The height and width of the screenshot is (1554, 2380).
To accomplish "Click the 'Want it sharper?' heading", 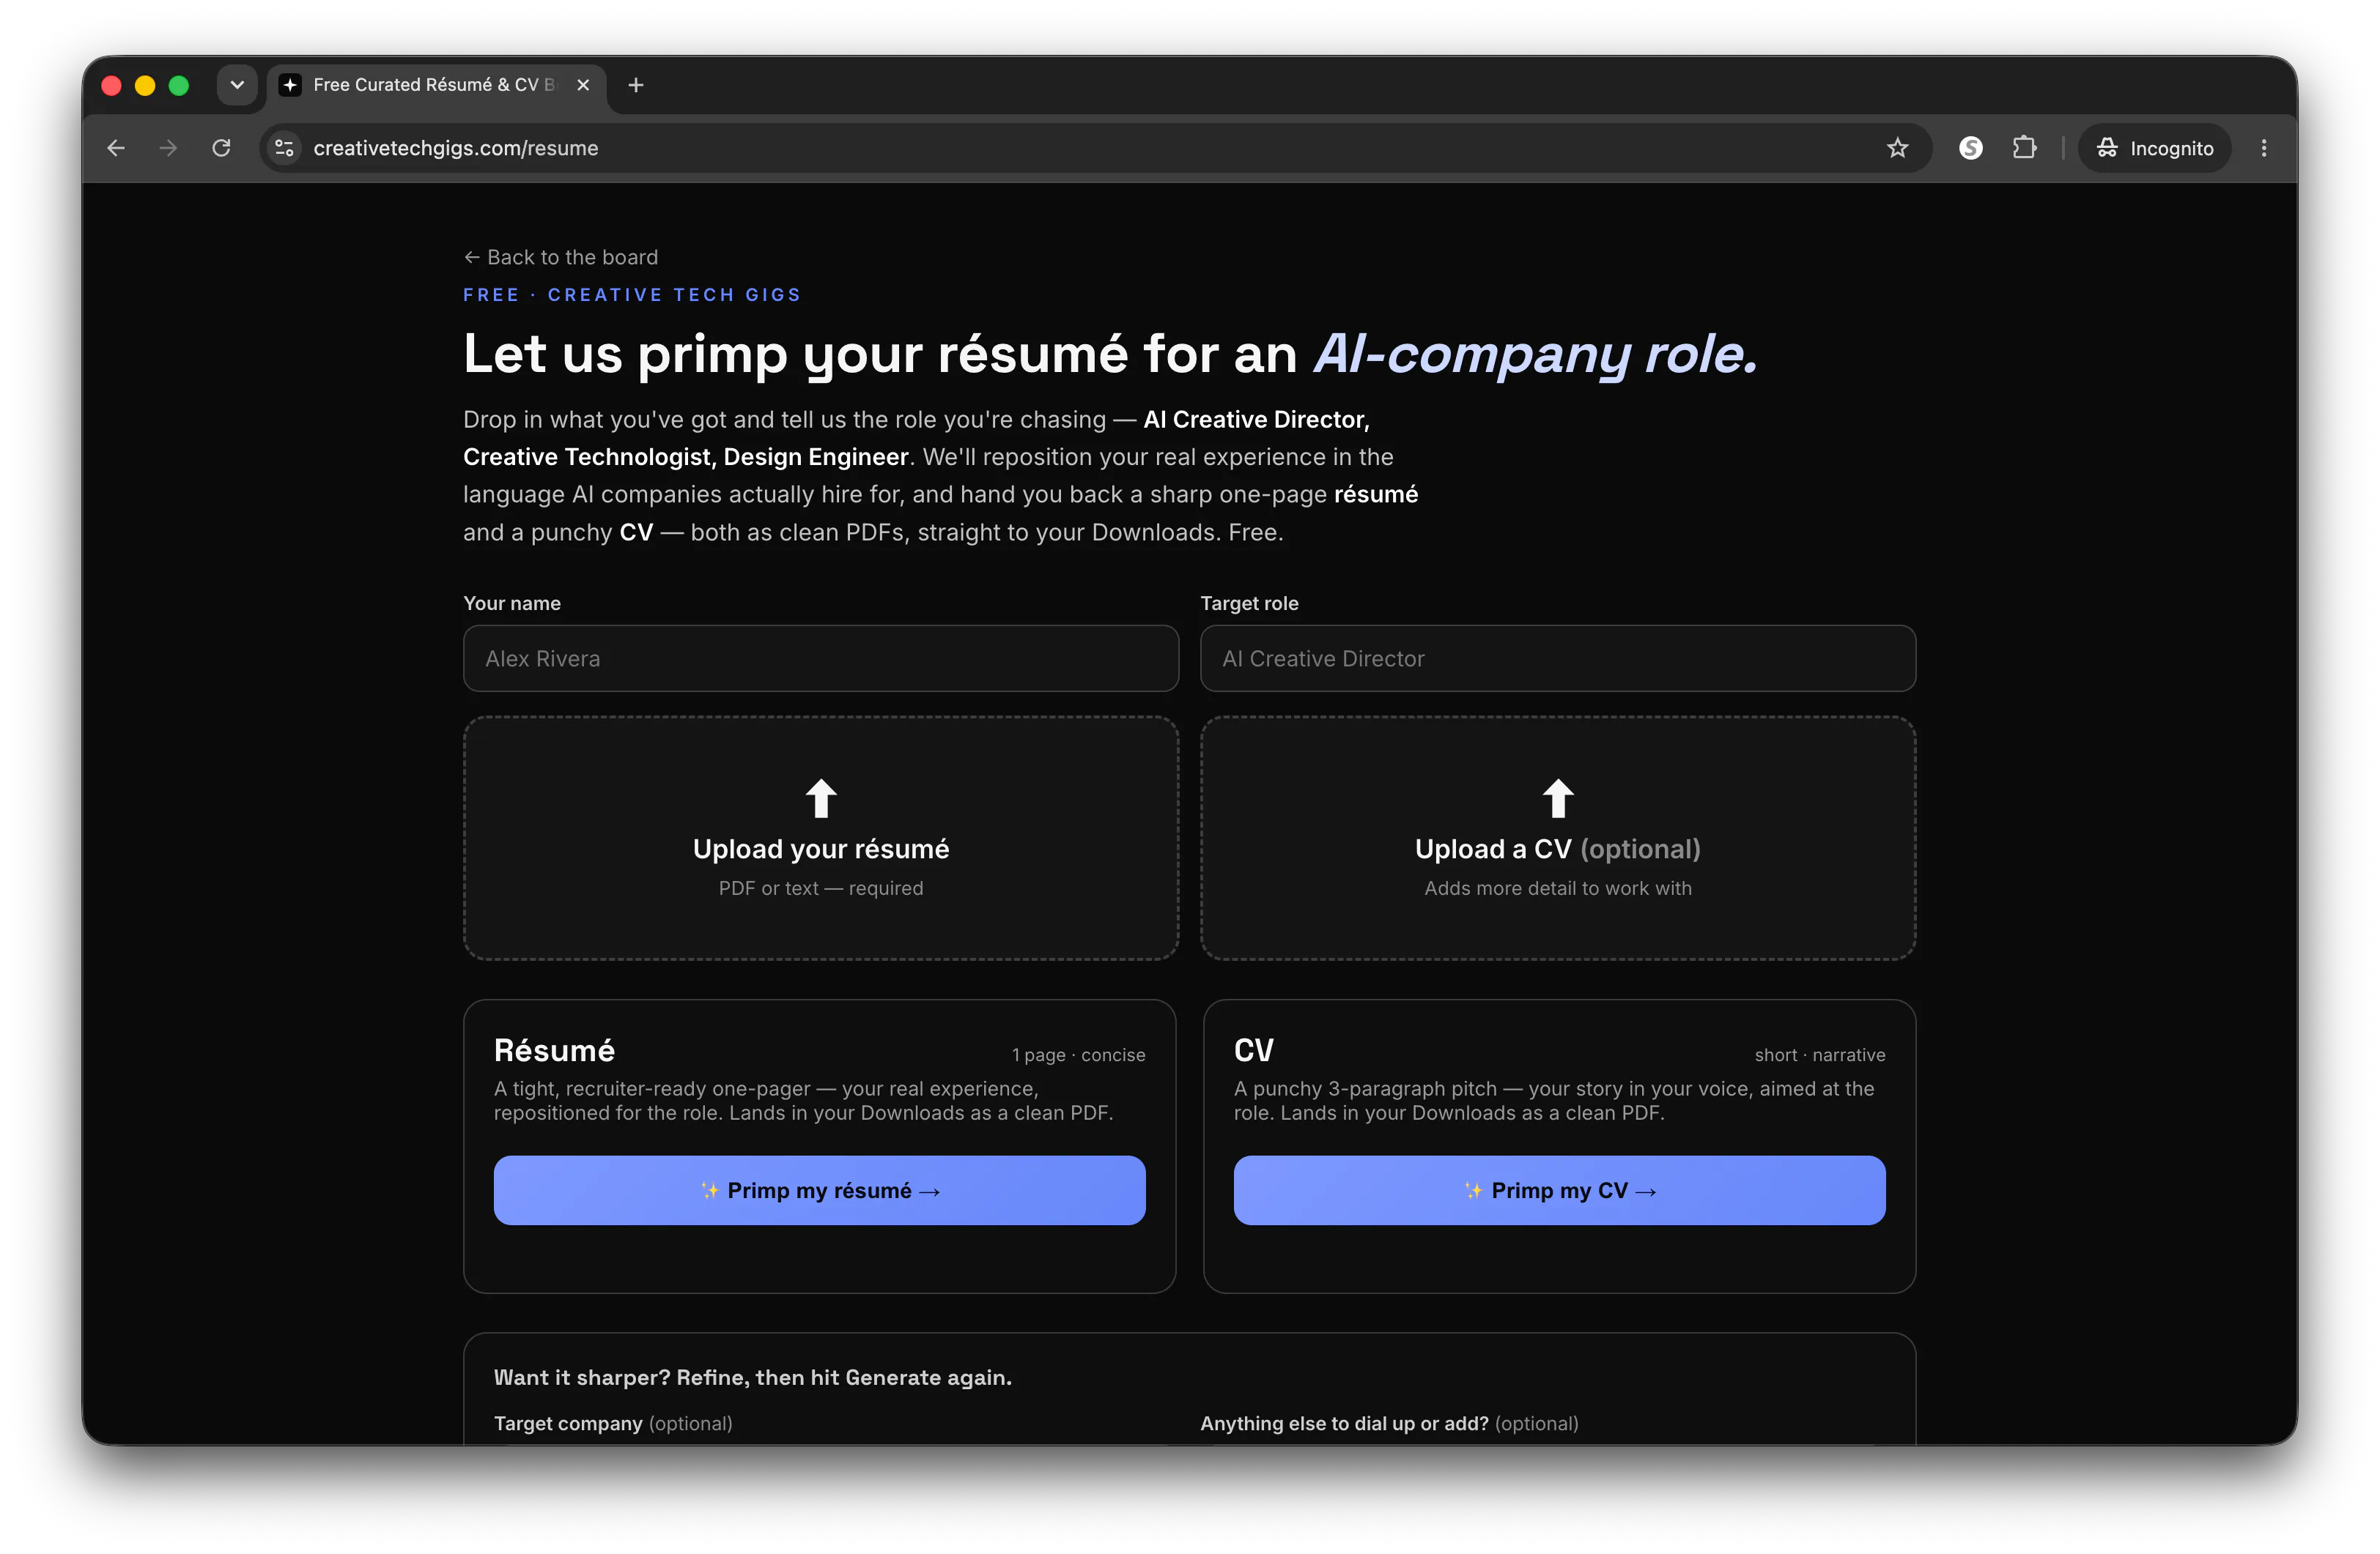I will pyautogui.click(x=752, y=1377).
